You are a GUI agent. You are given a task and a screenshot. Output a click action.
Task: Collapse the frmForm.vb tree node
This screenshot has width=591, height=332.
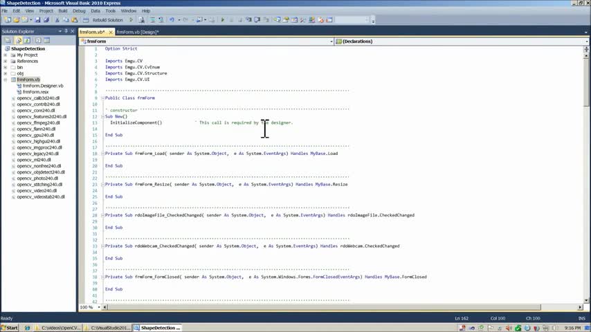[x=6, y=80]
